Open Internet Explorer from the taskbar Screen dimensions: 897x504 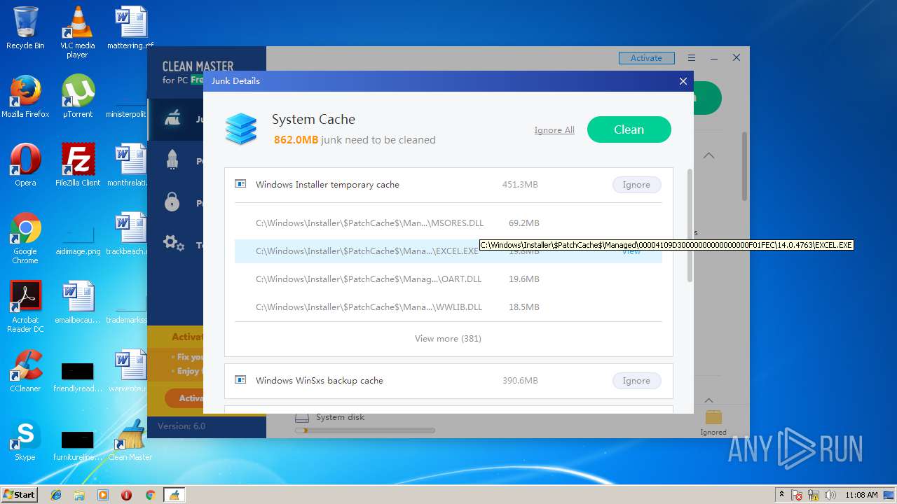[x=56, y=495]
